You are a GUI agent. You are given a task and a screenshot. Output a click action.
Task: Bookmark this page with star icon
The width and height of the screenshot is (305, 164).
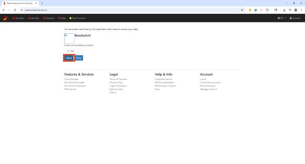click(242, 10)
